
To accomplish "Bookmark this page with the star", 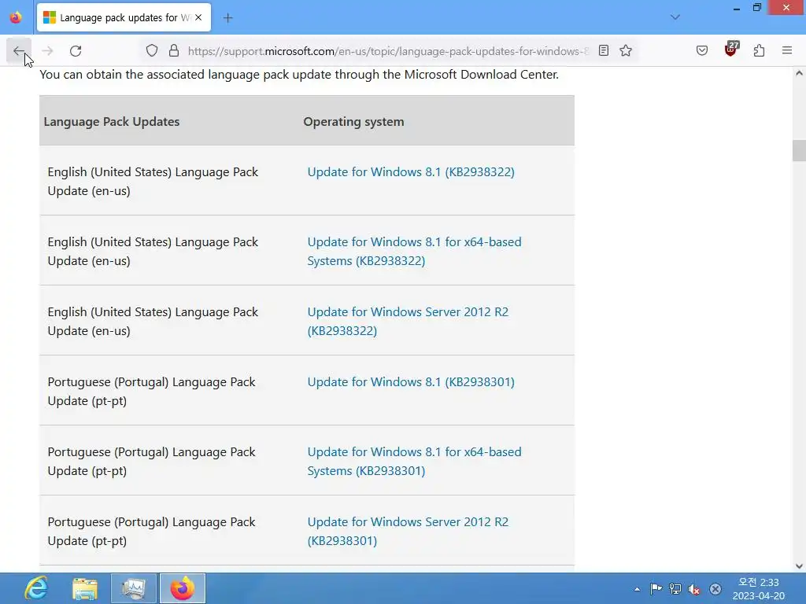I will 626,50.
